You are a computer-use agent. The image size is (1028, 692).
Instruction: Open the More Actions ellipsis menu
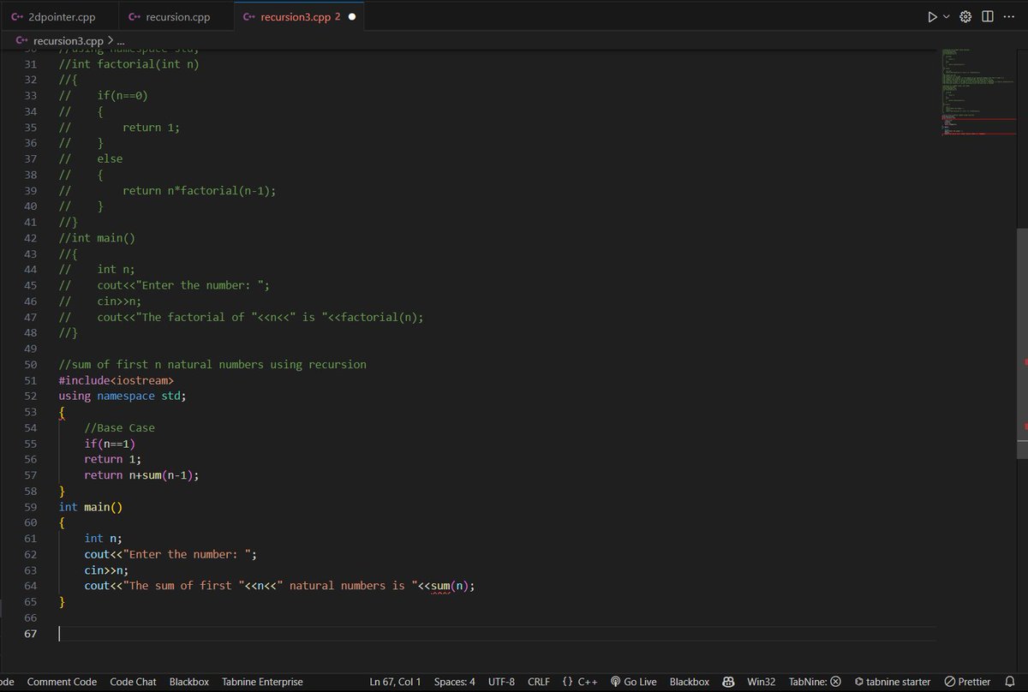[x=1007, y=17]
